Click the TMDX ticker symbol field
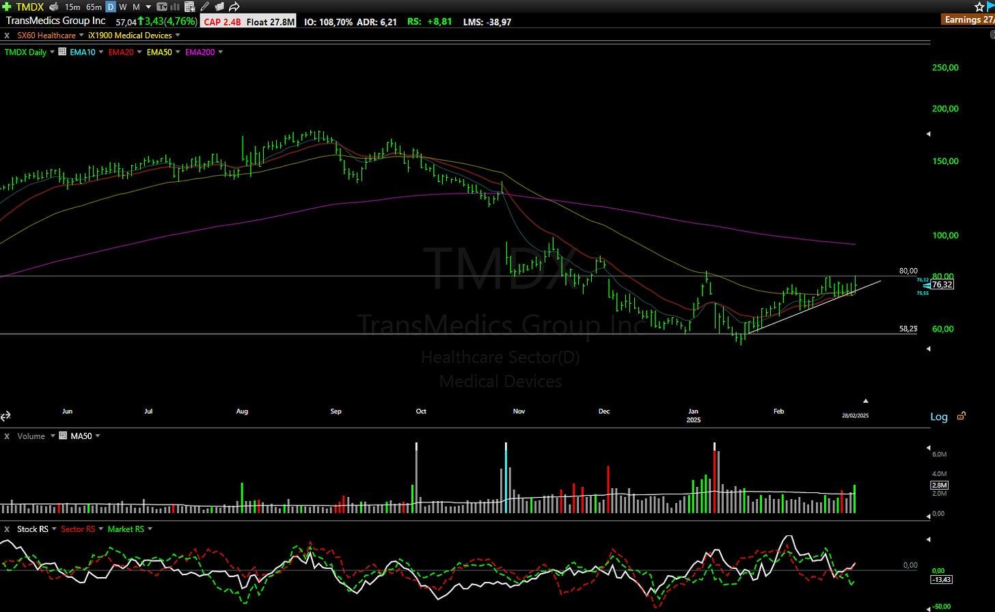Viewport: 995px width, 612px height. click(x=29, y=7)
